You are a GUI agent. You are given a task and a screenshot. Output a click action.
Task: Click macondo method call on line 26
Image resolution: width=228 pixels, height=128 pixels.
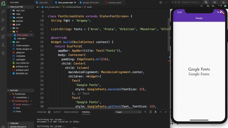point(114,89)
